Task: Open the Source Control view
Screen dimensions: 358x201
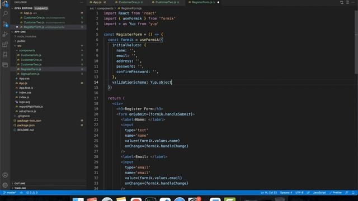Action: click(5, 23)
